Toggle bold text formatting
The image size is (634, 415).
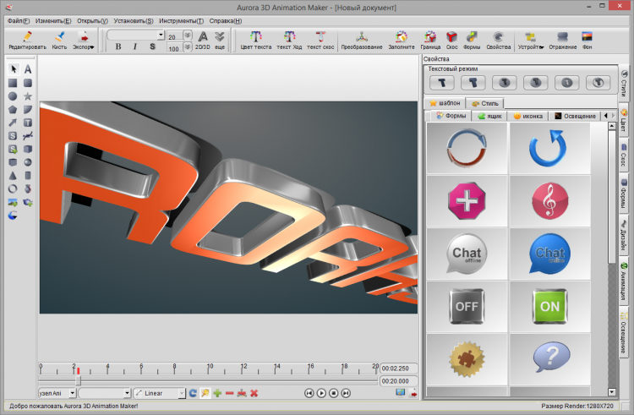tap(118, 47)
